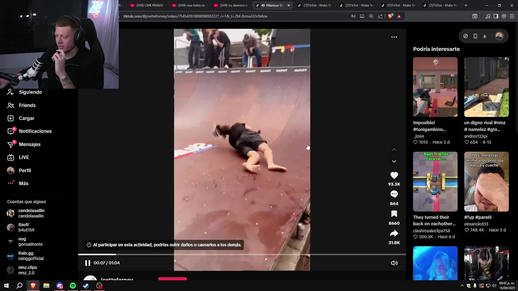The width and height of the screenshot is (518, 291).
Task: Open a new browser tab with plus
Action: (466, 5)
